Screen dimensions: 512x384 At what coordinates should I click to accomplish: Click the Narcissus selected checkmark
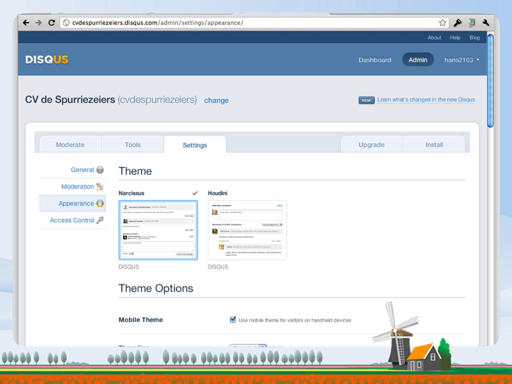(x=195, y=193)
